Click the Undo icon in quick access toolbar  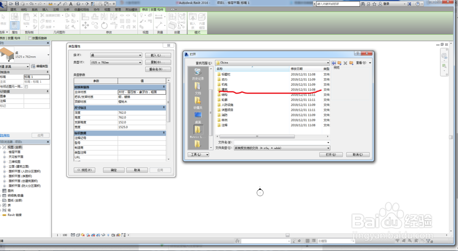click(31, 4)
